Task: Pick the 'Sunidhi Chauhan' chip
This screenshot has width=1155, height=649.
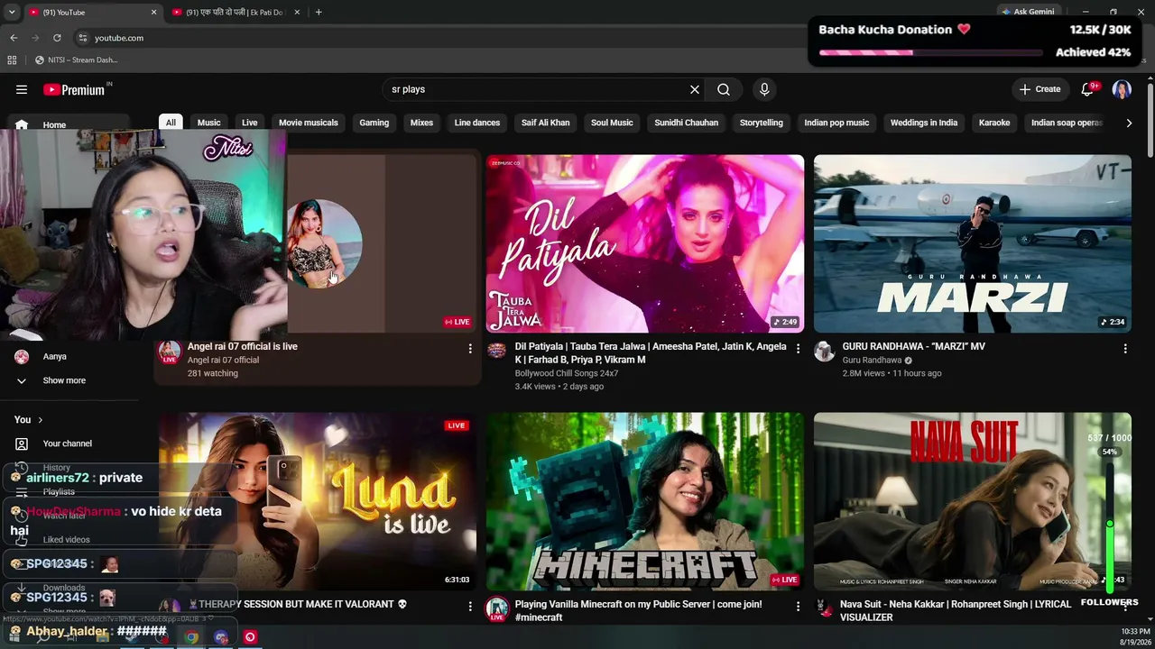Action: pyautogui.click(x=687, y=123)
